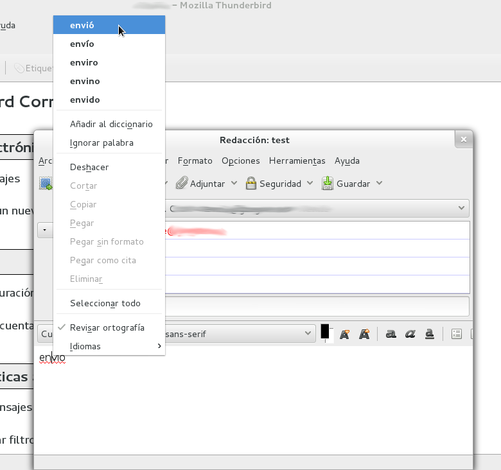The height and width of the screenshot is (470, 501).
Task: Select "Añadir al diccionario" from the context menu
Action: [x=111, y=124]
